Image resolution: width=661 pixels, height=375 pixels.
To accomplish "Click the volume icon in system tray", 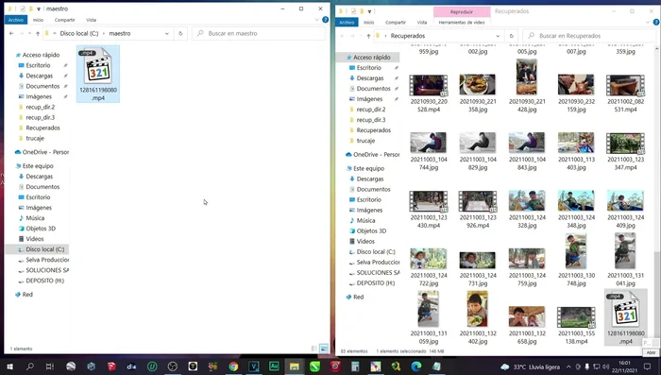I will (x=605, y=366).
